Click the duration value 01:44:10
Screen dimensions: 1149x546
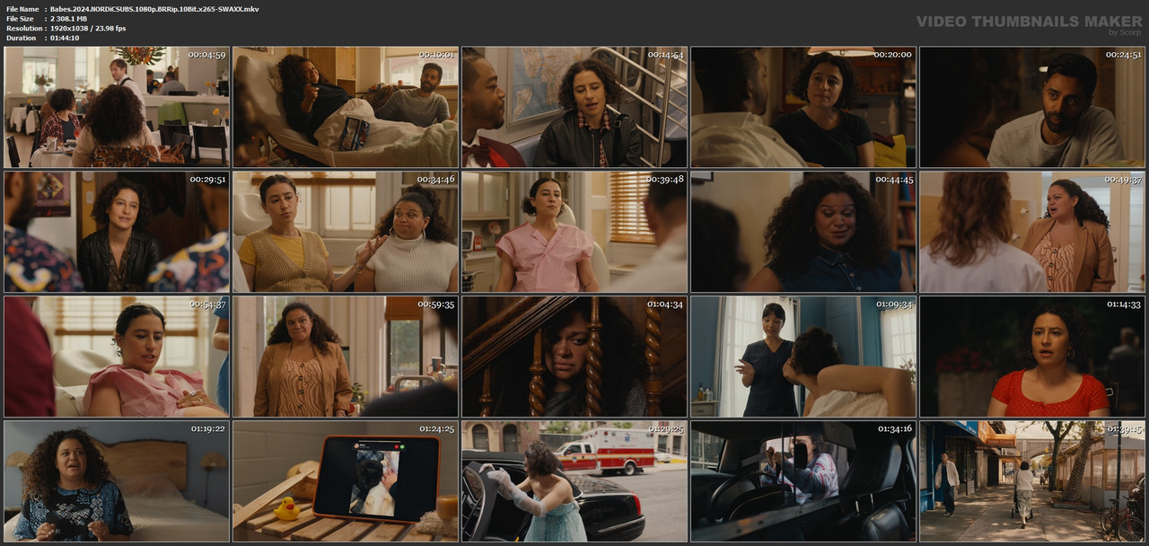65,38
